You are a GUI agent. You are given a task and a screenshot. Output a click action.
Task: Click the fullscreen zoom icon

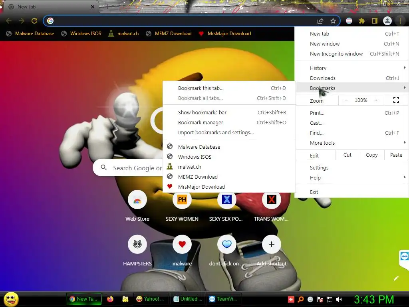396,100
